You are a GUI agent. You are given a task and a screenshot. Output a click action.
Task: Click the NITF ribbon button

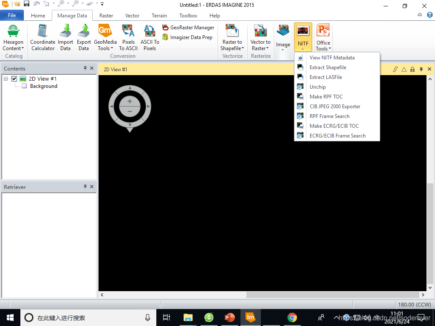click(303, 37)
